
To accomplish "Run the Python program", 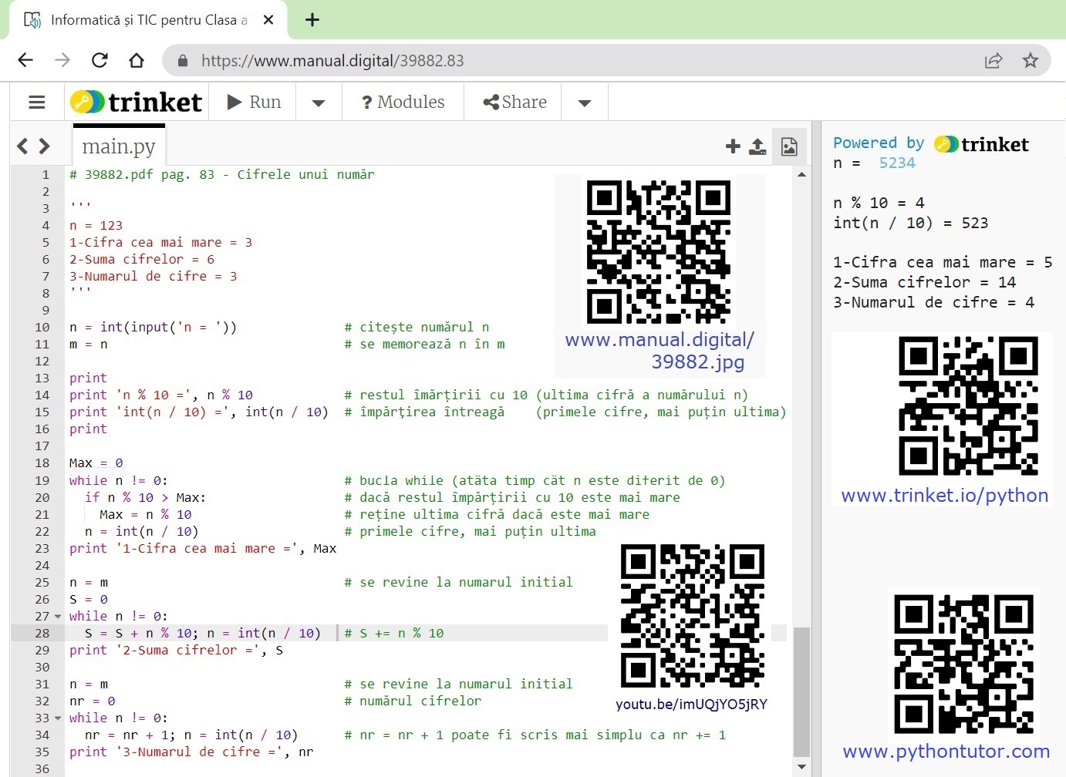I will pos(254,102).
